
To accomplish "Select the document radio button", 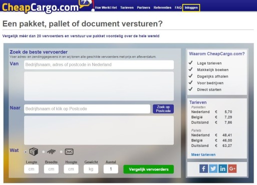I will tap(61, 152).
